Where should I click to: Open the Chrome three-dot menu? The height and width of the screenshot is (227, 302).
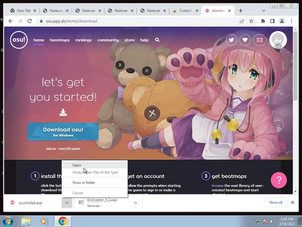291,21
